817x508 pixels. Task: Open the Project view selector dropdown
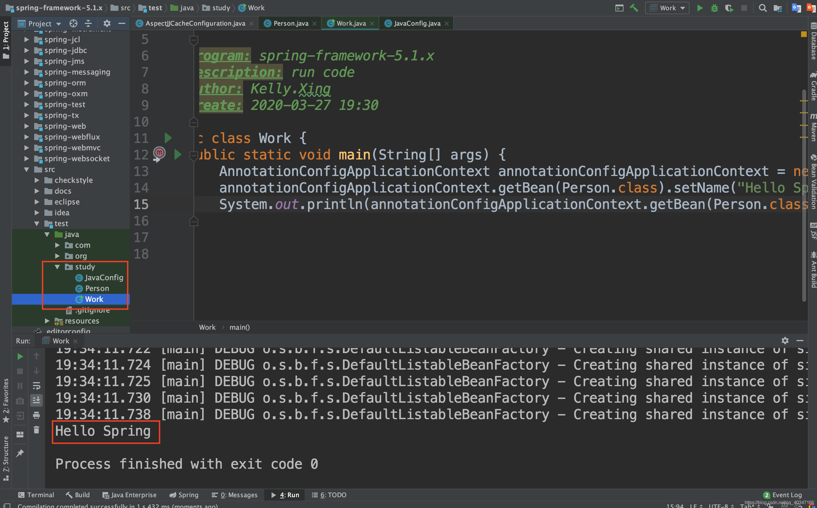(39, 24)
